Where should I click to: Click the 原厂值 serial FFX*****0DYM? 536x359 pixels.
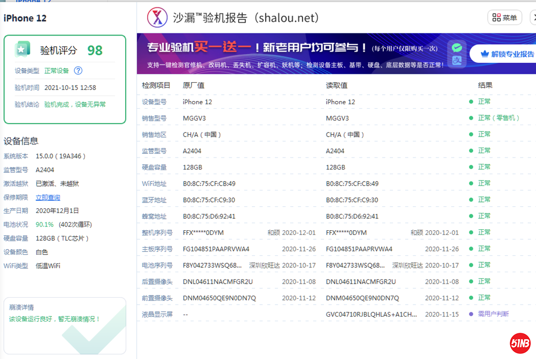[x=203, y=233]
